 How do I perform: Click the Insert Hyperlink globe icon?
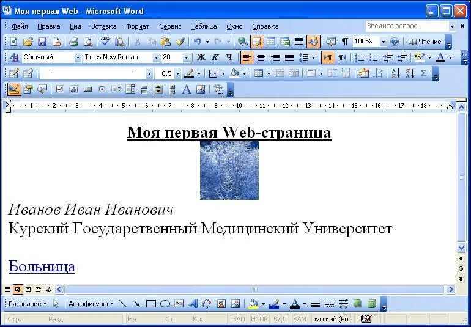pos(242,42)
